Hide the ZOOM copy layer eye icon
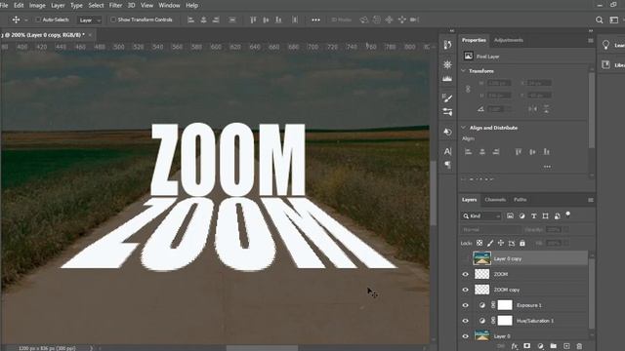This screenshot has height=351, width=625. [465, 290]
